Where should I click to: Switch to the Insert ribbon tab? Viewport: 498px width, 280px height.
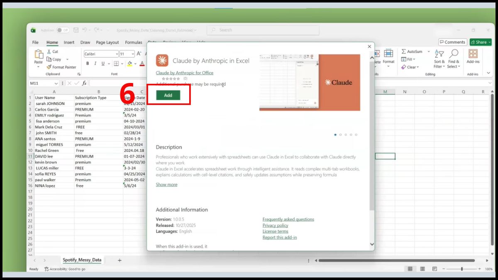coord(69,42)
